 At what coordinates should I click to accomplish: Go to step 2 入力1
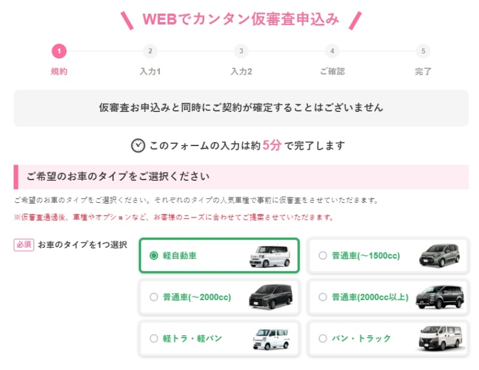click(150, 51)
